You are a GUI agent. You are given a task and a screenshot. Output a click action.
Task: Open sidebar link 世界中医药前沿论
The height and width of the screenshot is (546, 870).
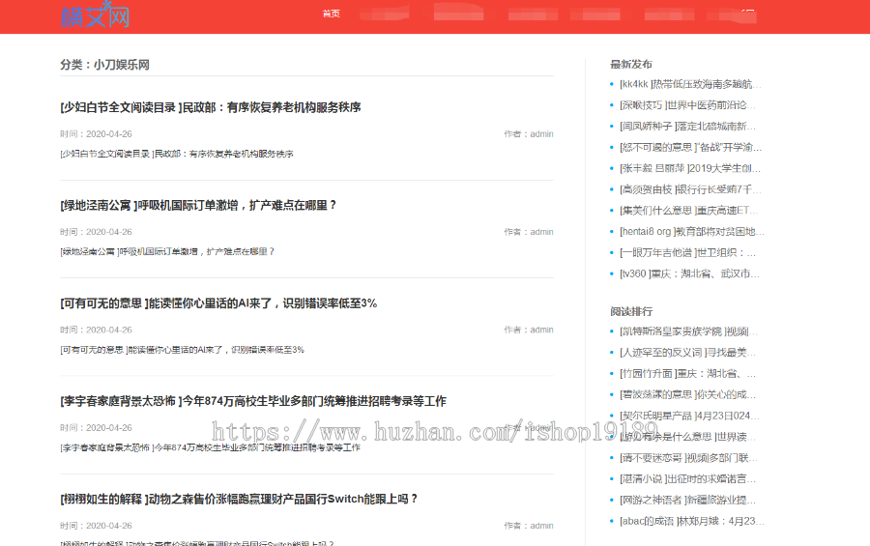(688, 105)
